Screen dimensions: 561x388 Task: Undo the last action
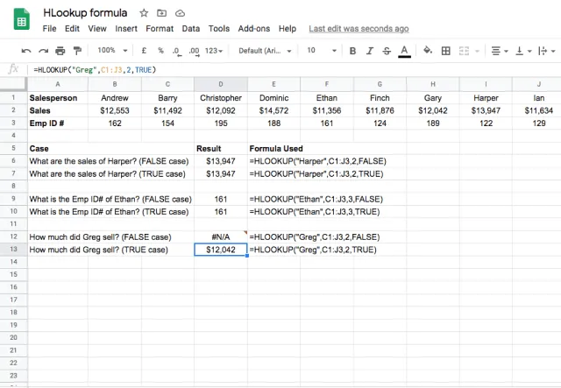pyautogui.click(x=26, y=51)
